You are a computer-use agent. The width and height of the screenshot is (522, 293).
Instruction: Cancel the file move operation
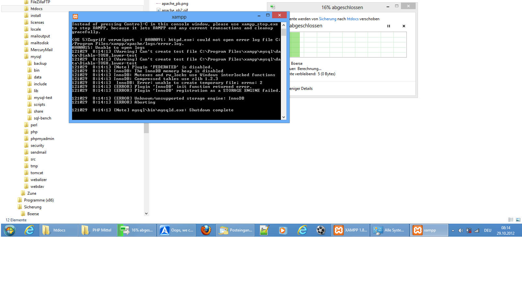(404, 26)
